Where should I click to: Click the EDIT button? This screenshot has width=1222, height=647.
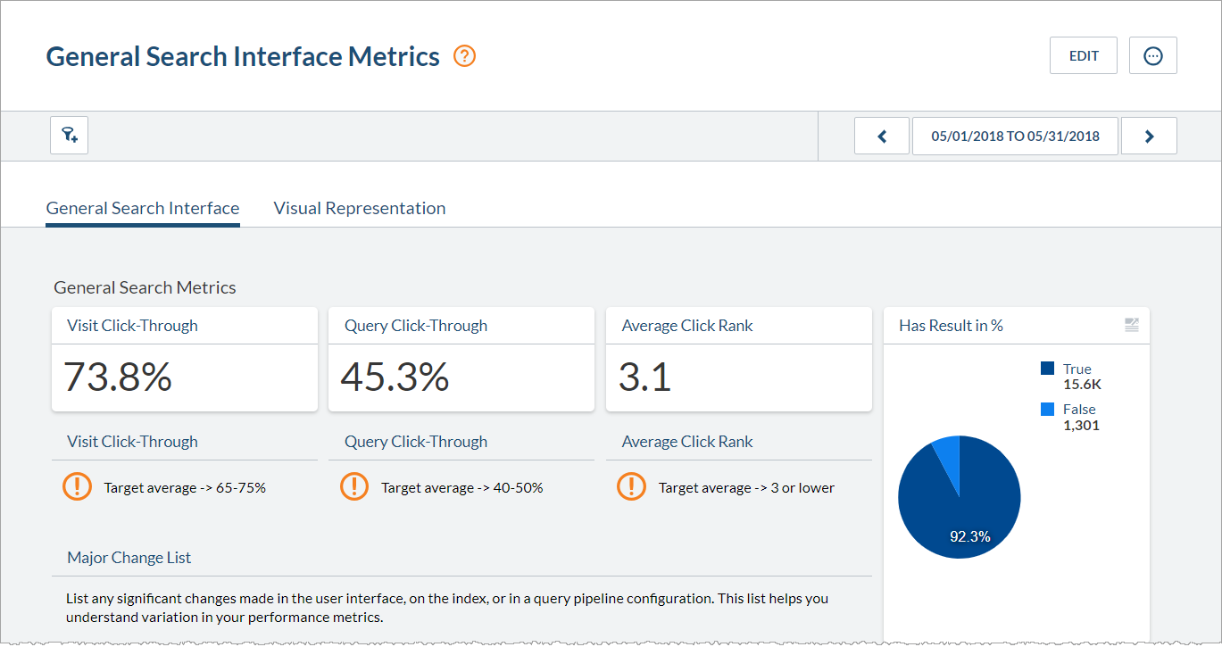[1084, 55]
